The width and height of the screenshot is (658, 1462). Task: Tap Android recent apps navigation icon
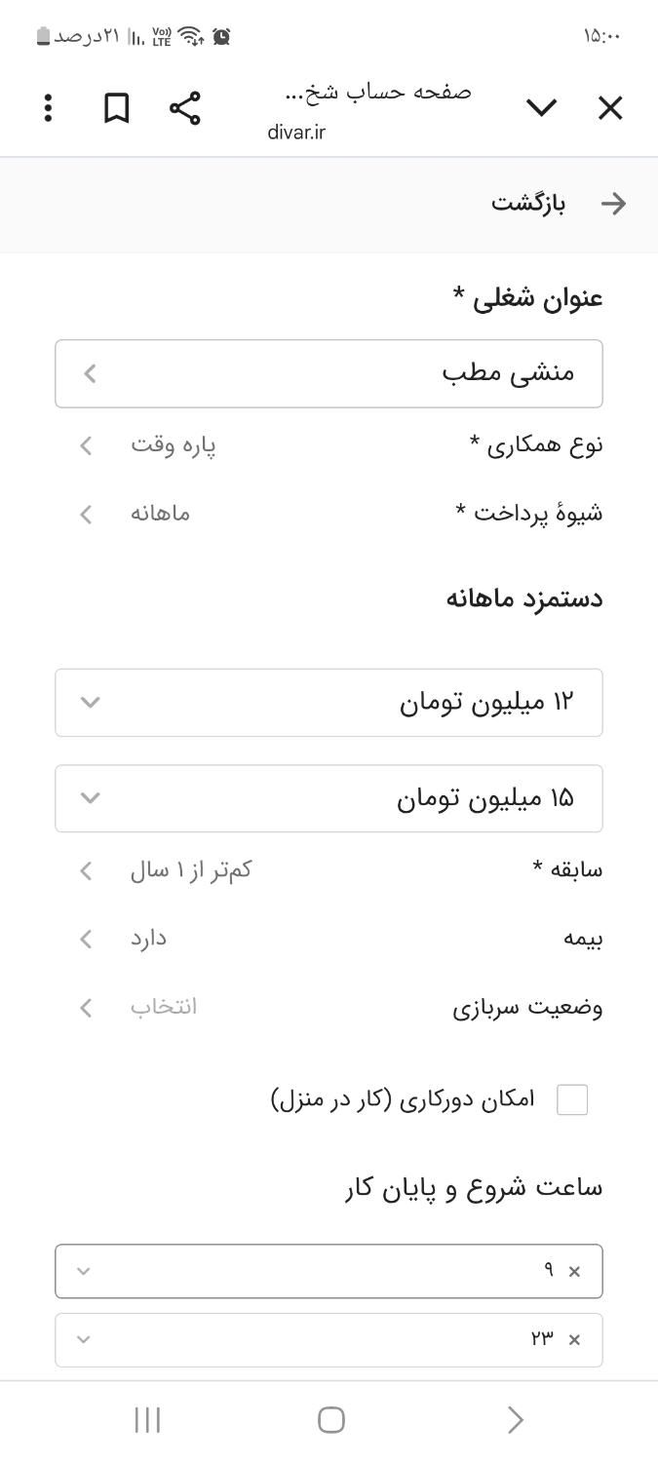click(x=147, y=1420)
